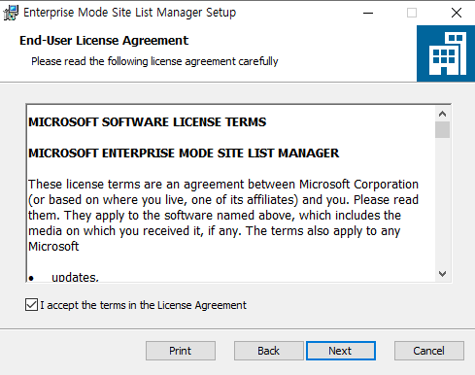Click the greyed-out maximize button

[412, 13]
